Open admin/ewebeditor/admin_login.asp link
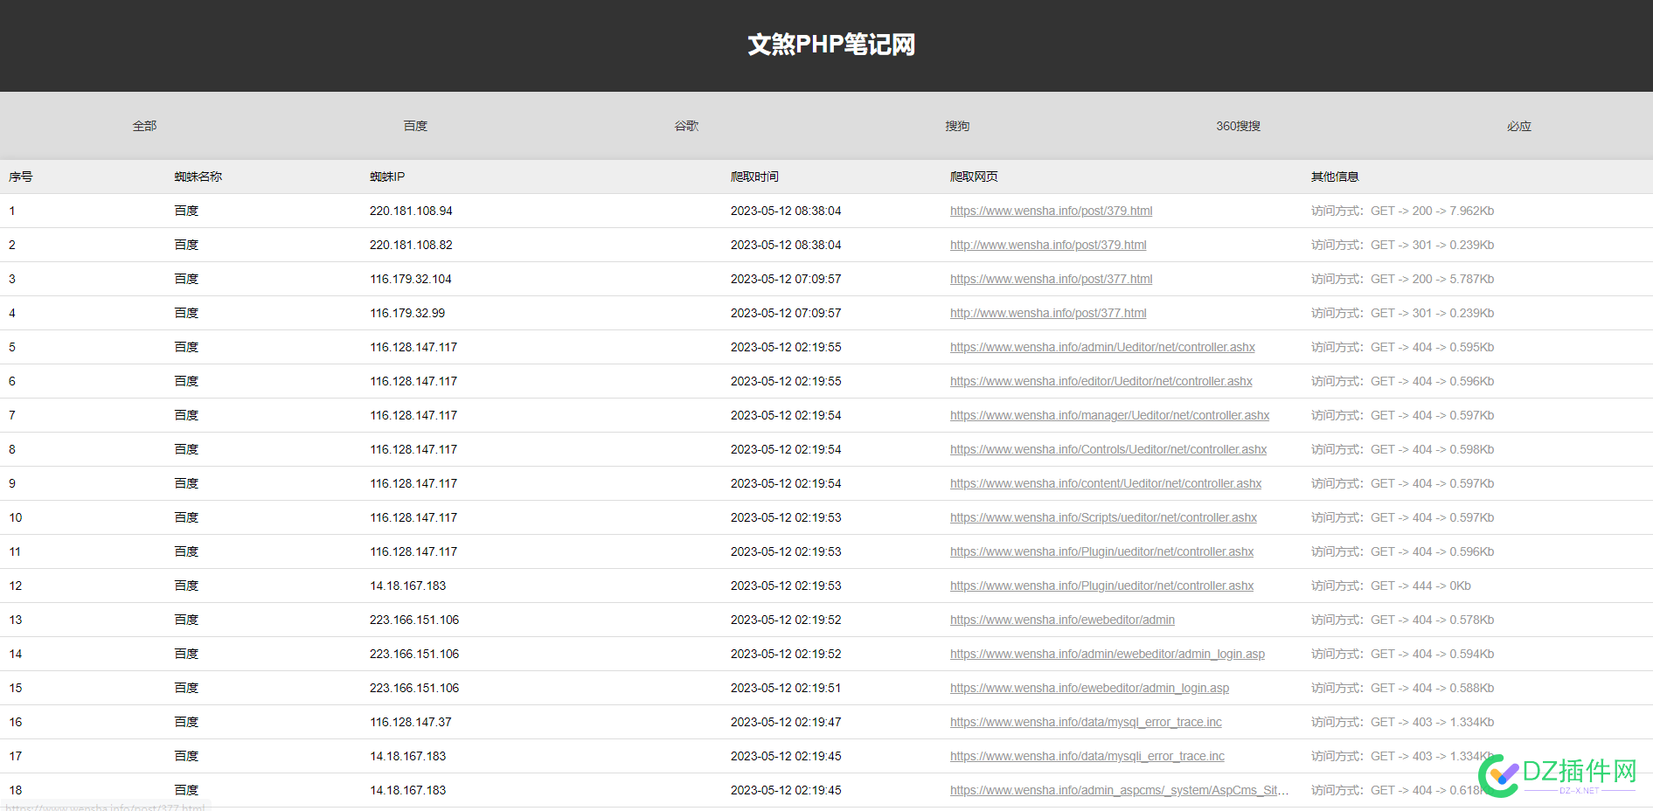The image size is (1653, 811). pos(1108,654)
